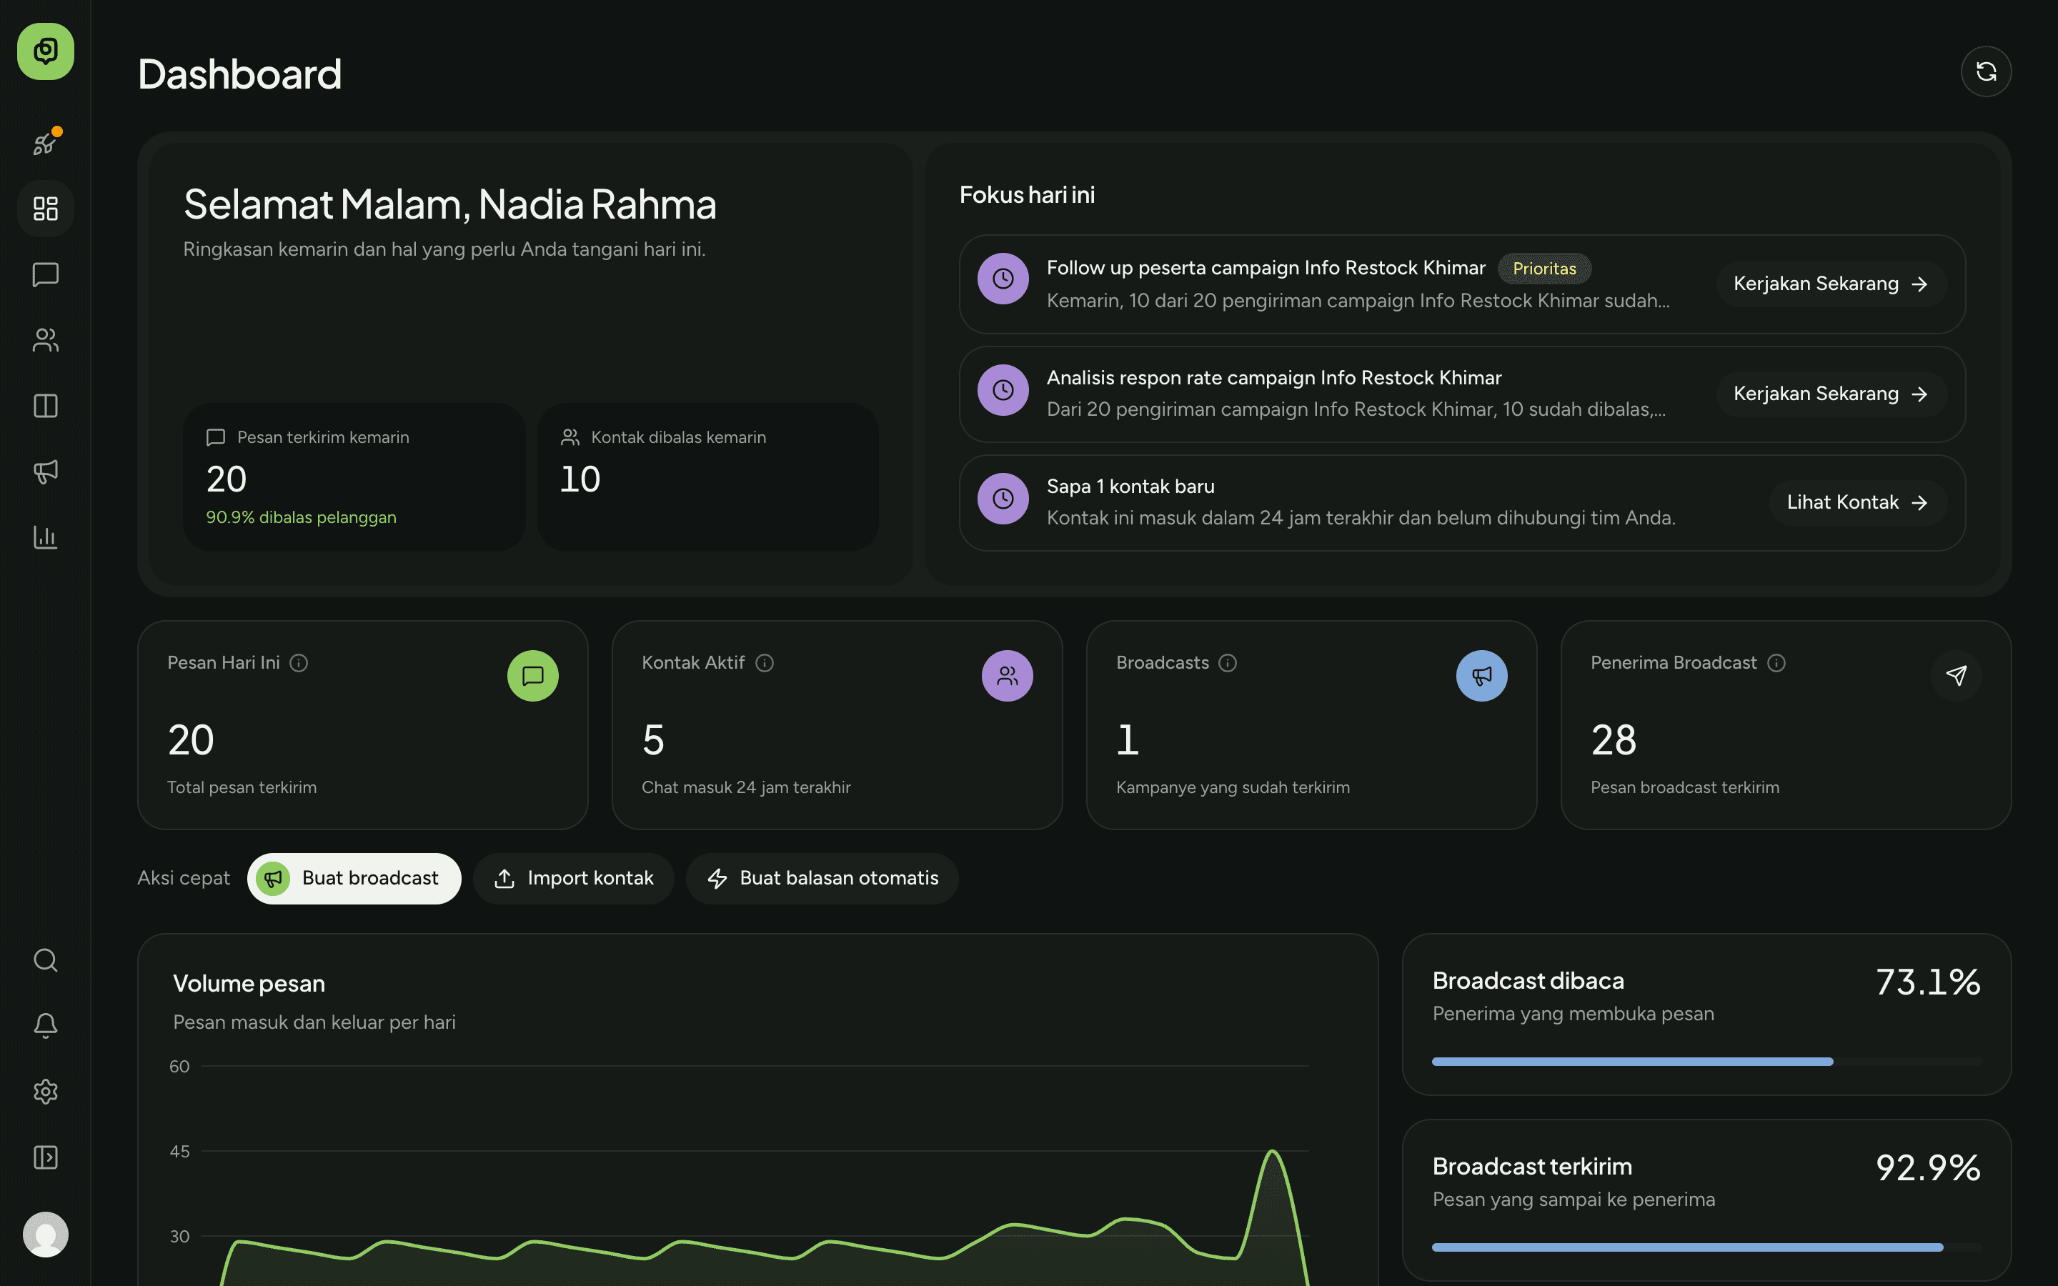Image resolution: width=2058 pixels, height=1286 pixels.
Task: Click the Broadcast terkirim progress bar
Action: coord(1706,1247)
